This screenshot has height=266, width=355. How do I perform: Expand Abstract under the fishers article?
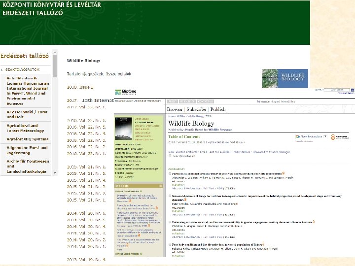point(178,256)
